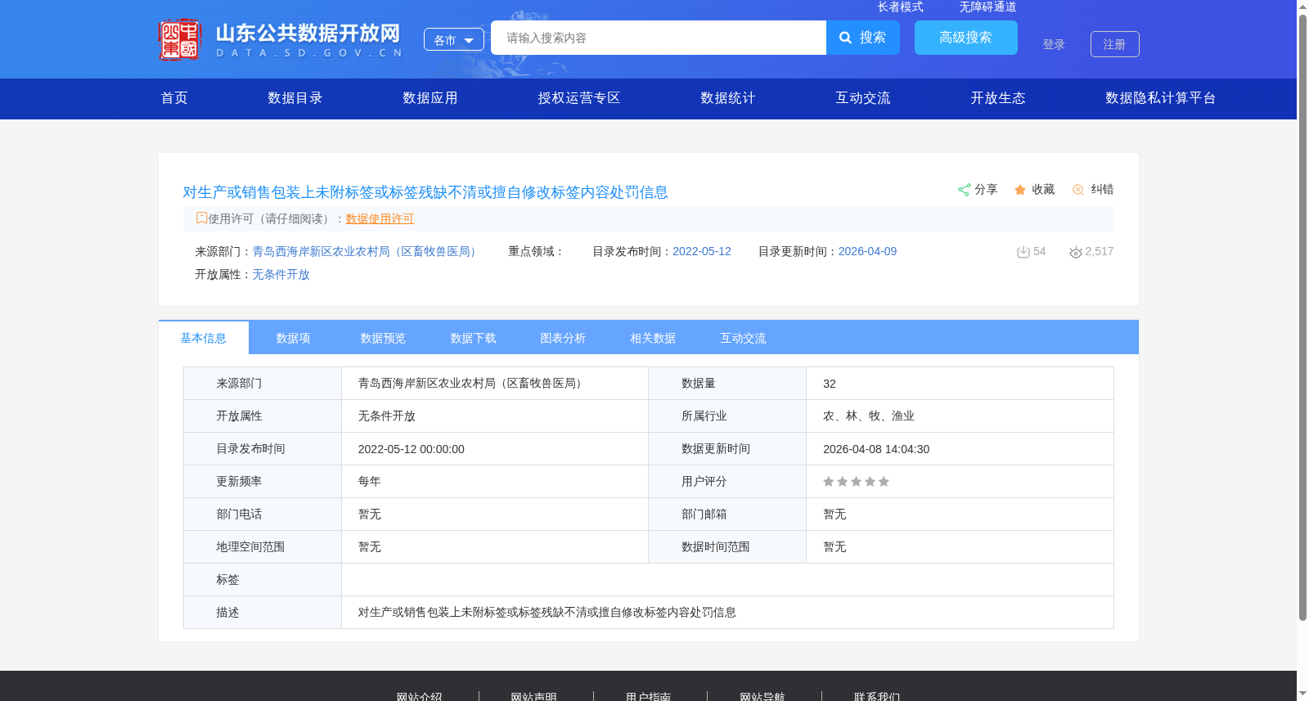This screenshot has height=701, width=1309.
Task: Switch to the 数据下载 tab
Action: point(474,338)
